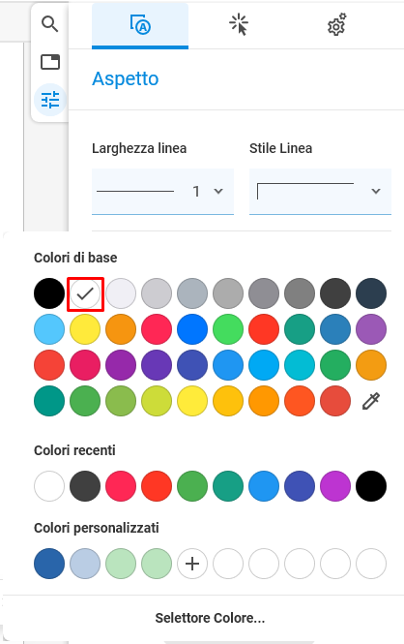This screenshot has width=404, height=644.
Task: Switch to the cursor click actions tab
Action: pos(239,24)
